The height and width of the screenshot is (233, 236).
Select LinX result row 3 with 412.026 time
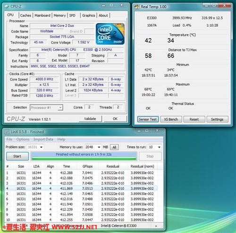tap(81, 183)
